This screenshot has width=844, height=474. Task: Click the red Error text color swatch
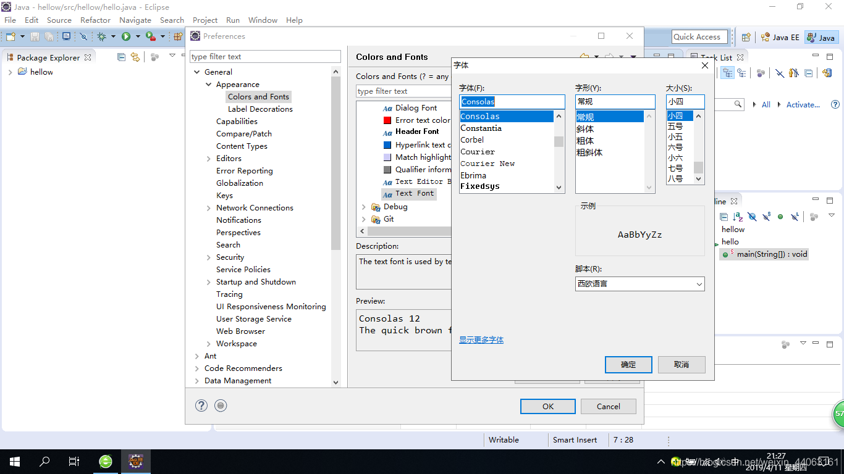pos(387,120)
